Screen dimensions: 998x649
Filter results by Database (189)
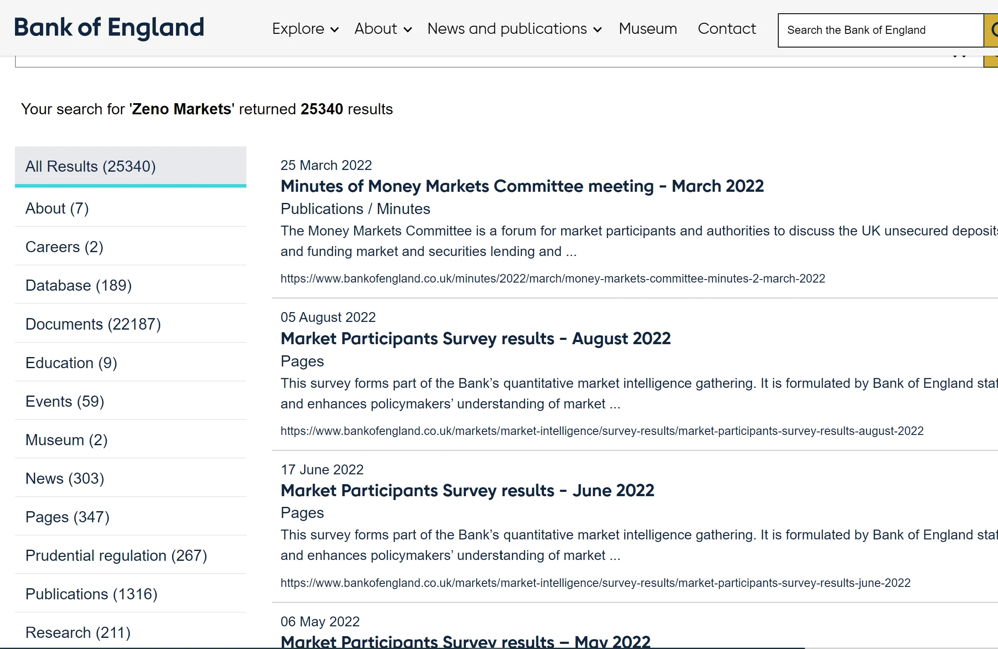point(131,286)
